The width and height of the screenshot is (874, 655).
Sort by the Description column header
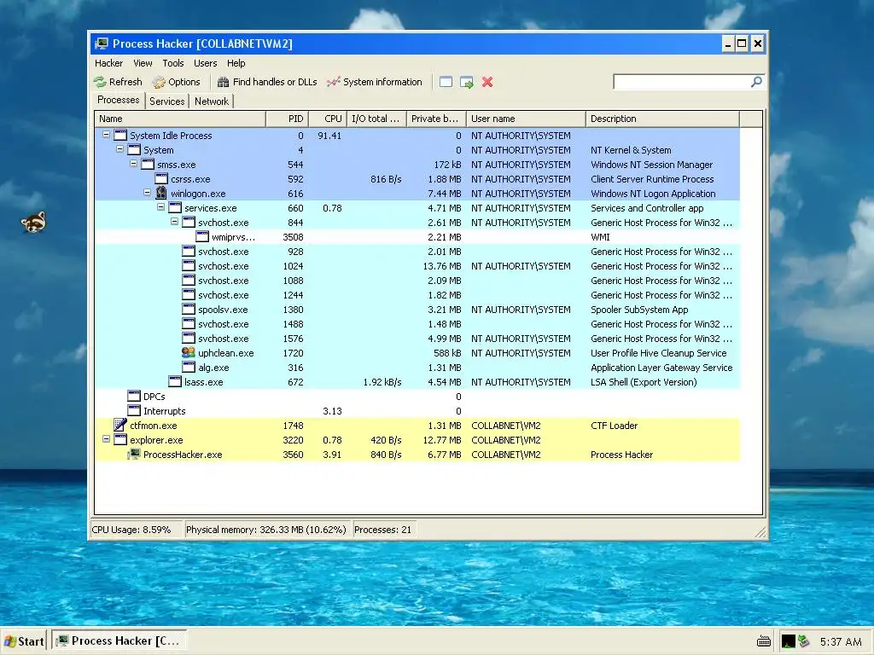tap(662, 119)
